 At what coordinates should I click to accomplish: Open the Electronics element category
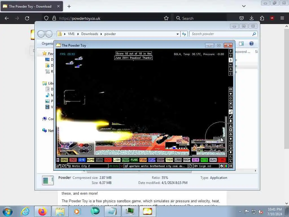231,94
